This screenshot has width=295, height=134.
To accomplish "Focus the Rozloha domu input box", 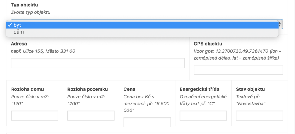I will (x=35, y=115).
